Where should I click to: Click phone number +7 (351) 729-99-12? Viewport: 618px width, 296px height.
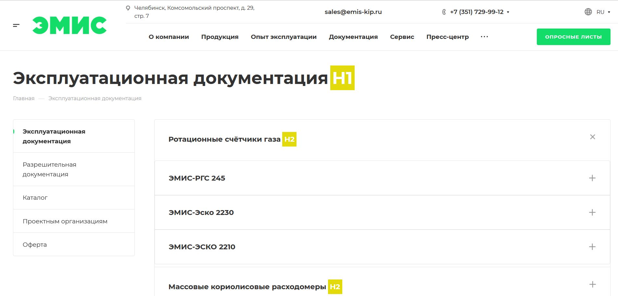point(476,12)
